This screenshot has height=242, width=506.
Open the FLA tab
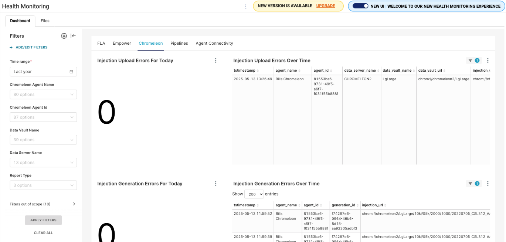point(101,43)
